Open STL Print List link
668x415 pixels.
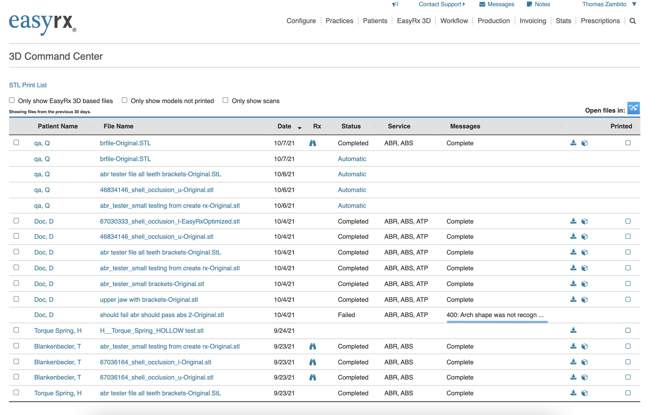coord(28,85)
